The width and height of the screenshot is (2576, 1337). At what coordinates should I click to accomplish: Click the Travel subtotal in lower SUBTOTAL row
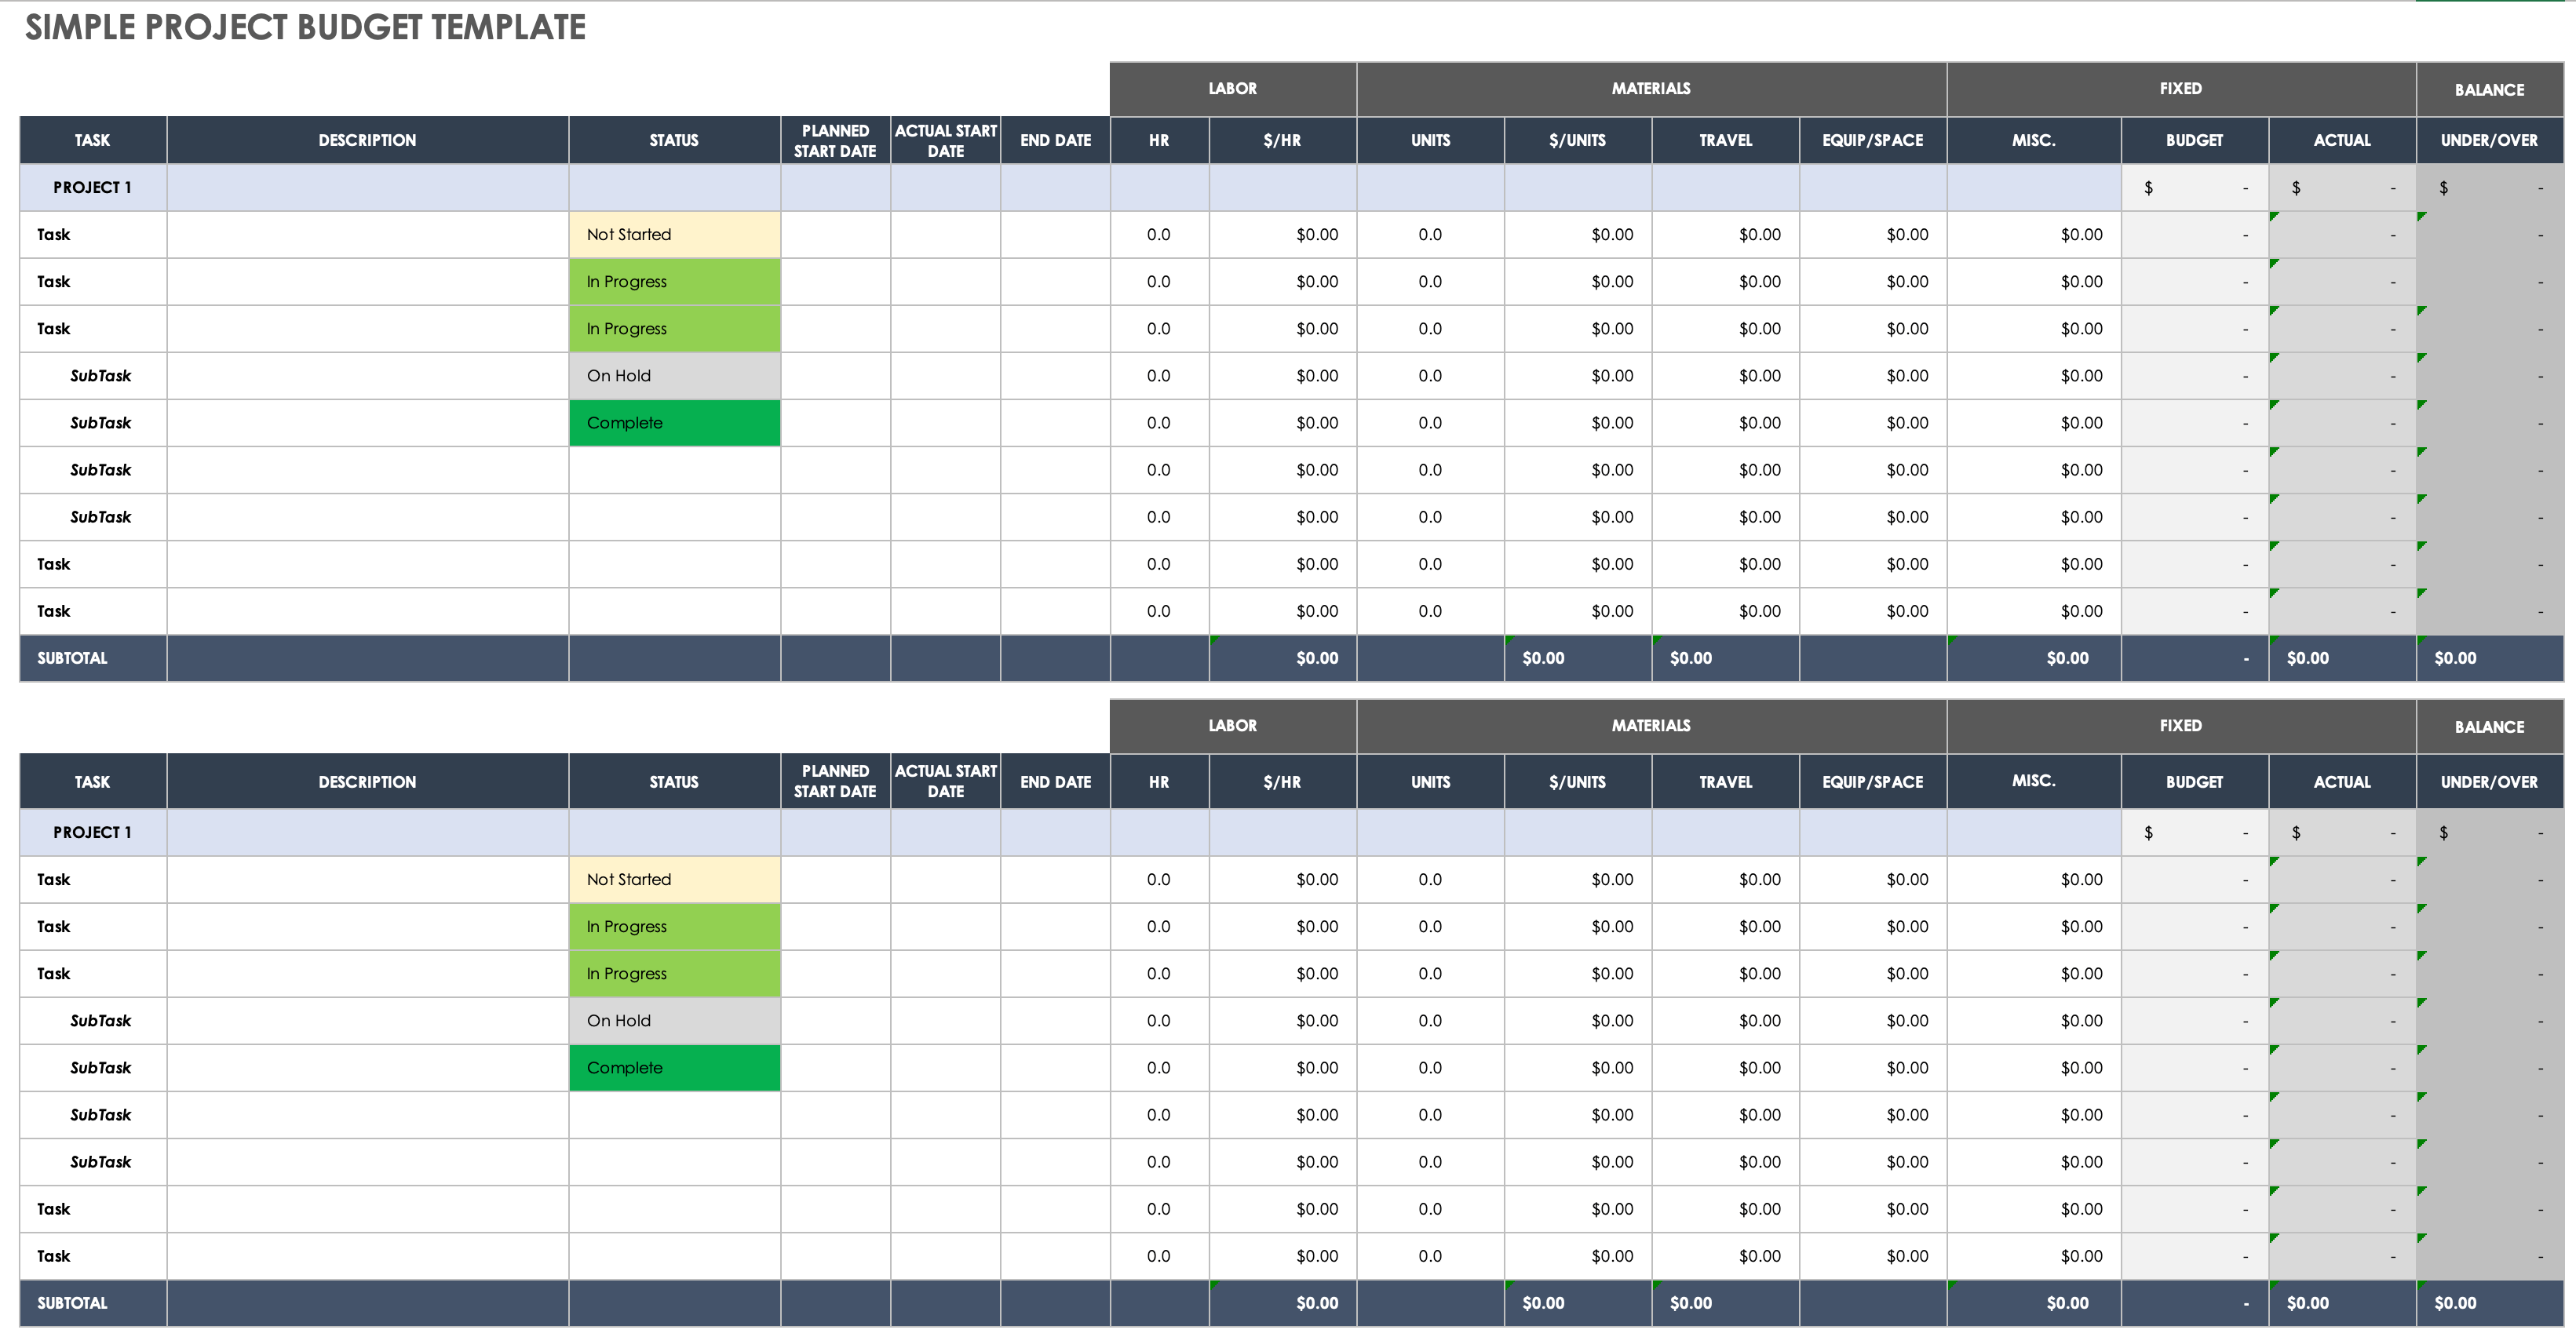1726,1303
